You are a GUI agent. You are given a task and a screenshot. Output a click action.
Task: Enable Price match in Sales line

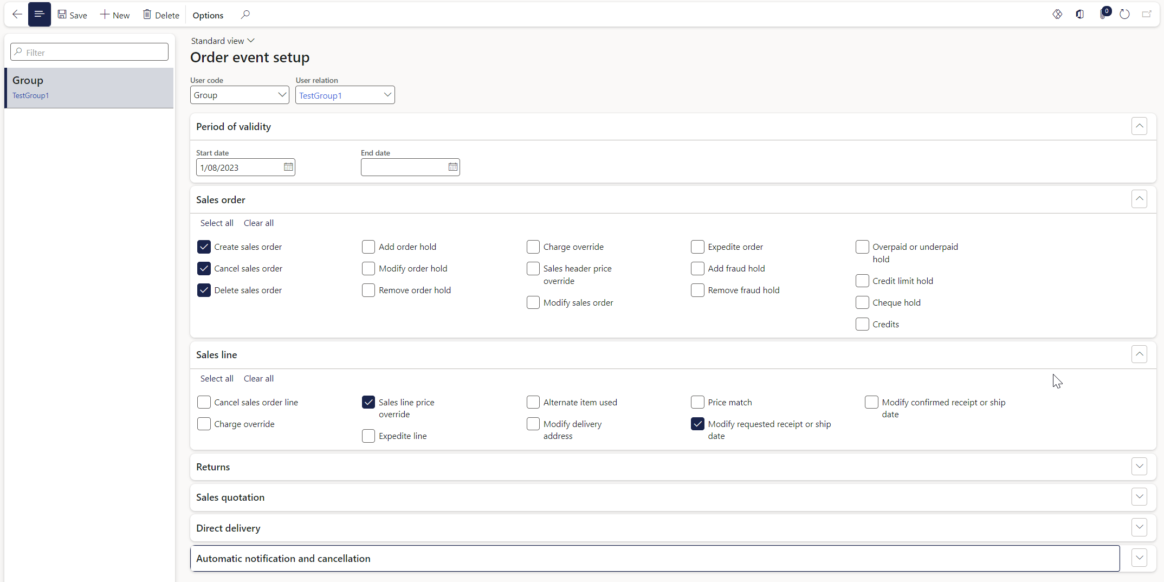point(697,402)
